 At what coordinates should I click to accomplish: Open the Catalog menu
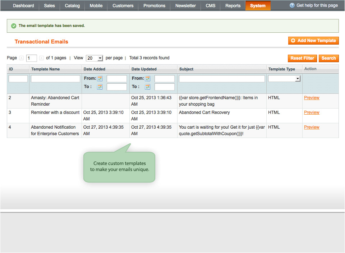point(72,6)
